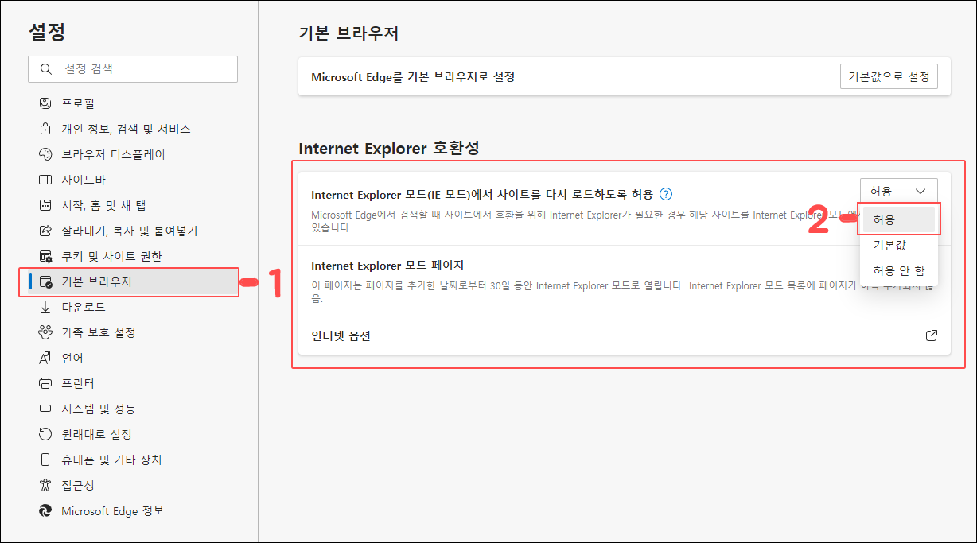Choose 허용 안 함 option in dropdown
Image resolution: width=977 pixels, height=543 pixels.
pos(899,270)
